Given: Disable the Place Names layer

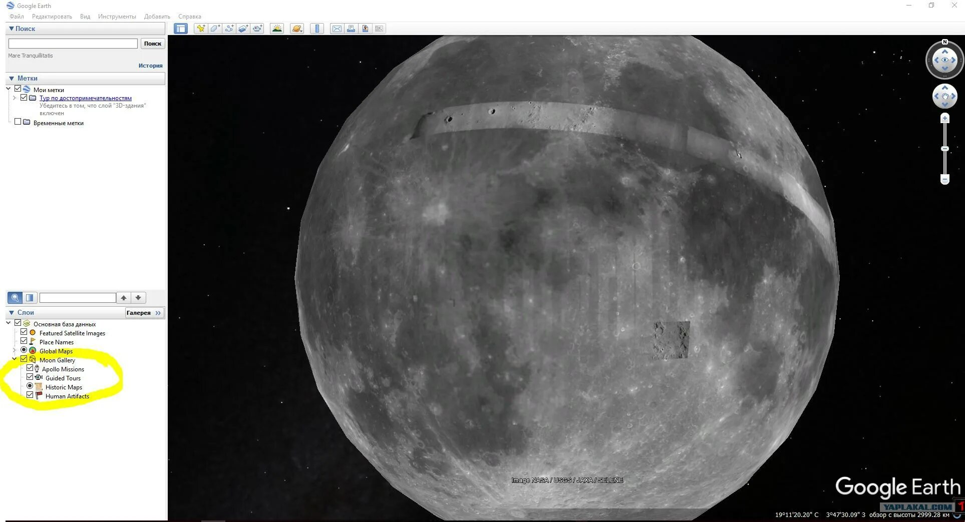Looking at the screenshot, I should [24, 341].
